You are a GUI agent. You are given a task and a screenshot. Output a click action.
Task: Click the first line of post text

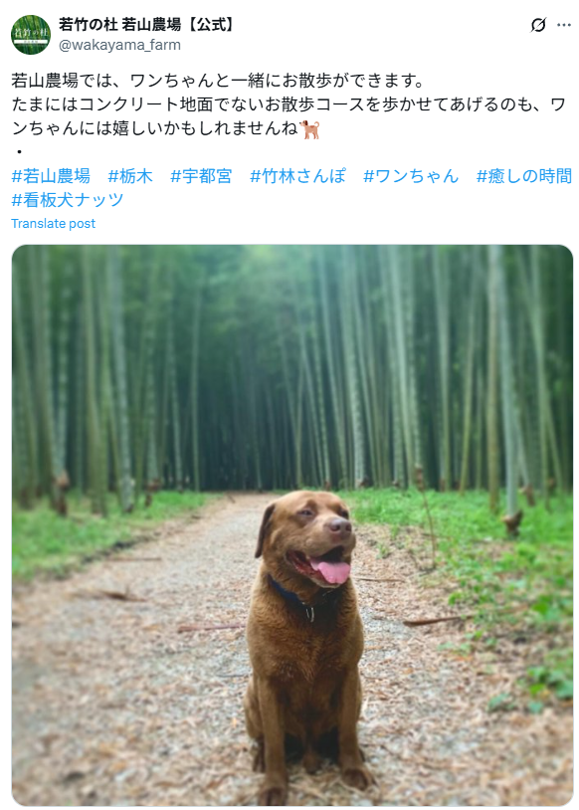[x=218, y=81]
